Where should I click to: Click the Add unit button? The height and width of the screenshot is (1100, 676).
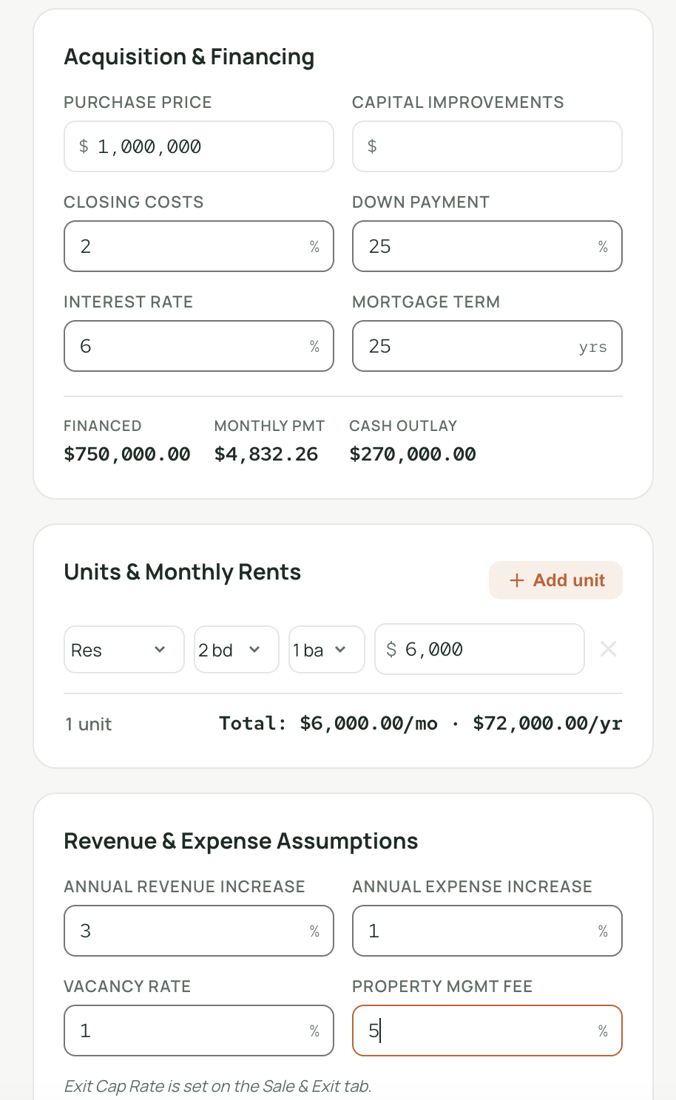[555, 580]
